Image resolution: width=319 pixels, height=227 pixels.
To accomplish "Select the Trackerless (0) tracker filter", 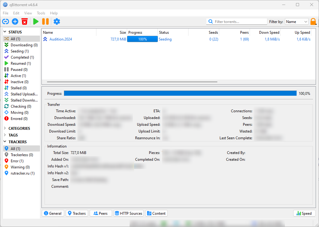I will click(21, 155).
